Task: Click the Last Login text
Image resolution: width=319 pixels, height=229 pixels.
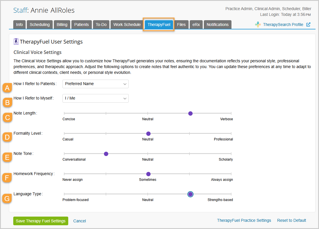Action: tap(285, 14)
